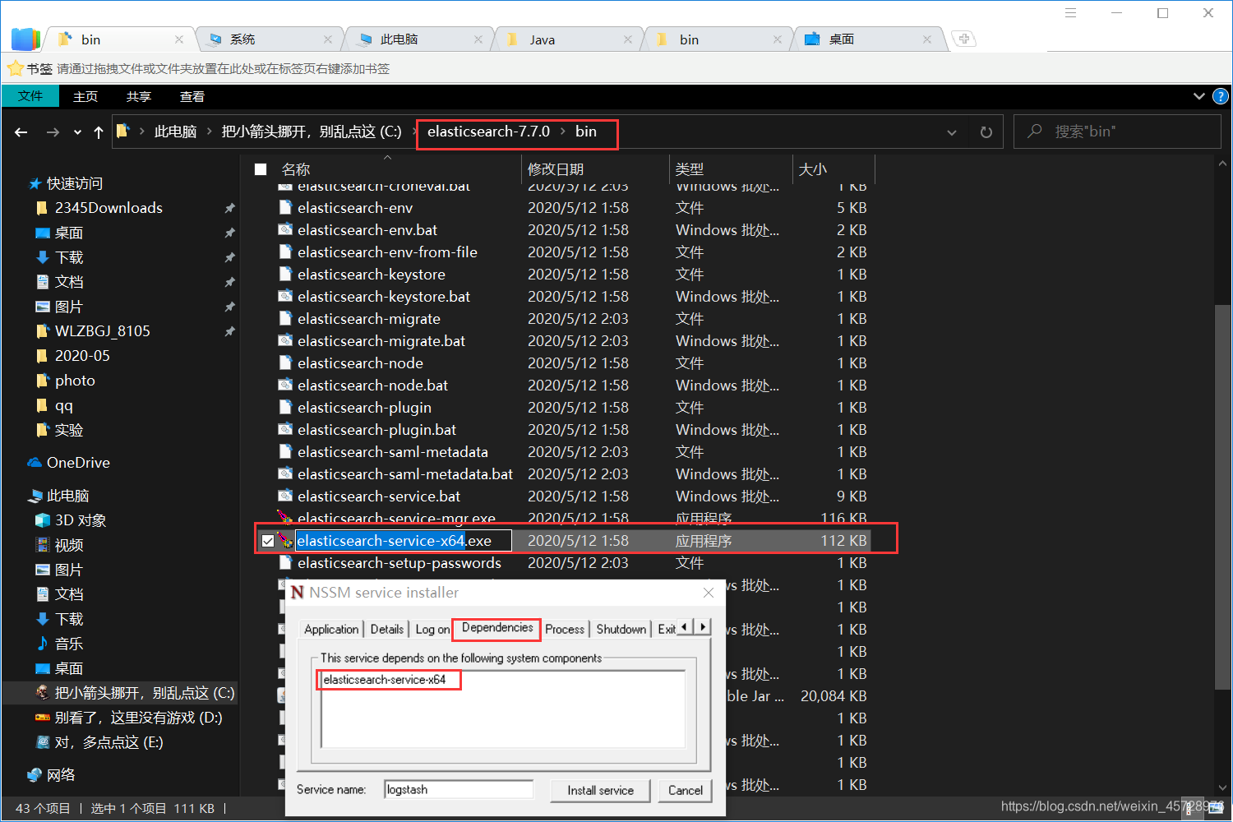Image resolution: width=1233 pixels, height=822 pixels.
Task: Open elasticsearch-service-mgr.exe in the file list
Action: click(x=396, y=518)
